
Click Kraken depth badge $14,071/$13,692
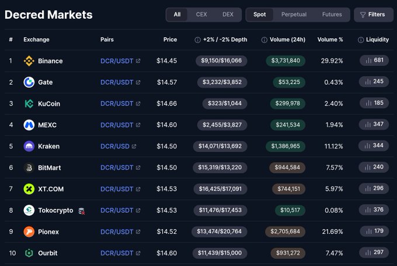(x=220, y=146)
